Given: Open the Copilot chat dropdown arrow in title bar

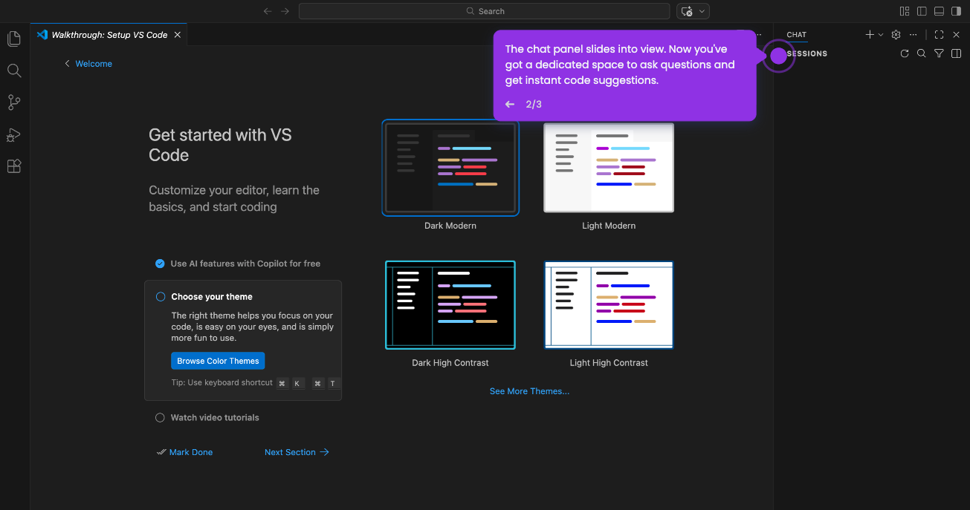Looking at the screenshot, I should 702,11.
